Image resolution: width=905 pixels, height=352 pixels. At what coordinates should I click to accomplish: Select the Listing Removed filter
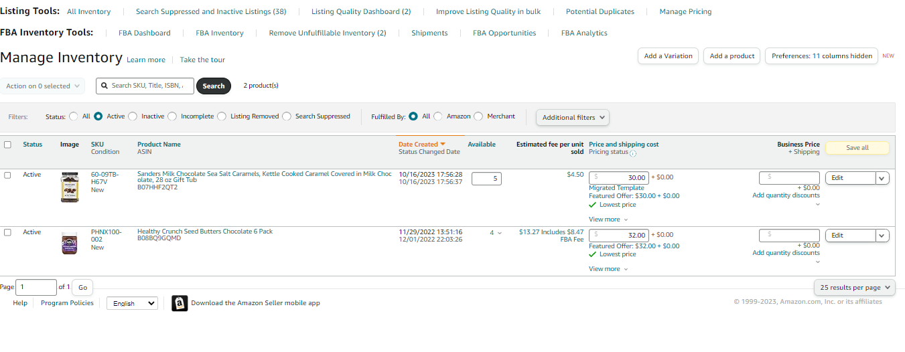(x=222, y=116)
